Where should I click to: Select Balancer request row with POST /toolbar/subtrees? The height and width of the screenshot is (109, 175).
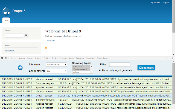[86, 100]
